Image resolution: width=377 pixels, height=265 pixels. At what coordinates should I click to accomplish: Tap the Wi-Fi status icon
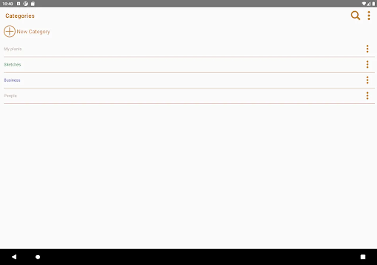364,4
